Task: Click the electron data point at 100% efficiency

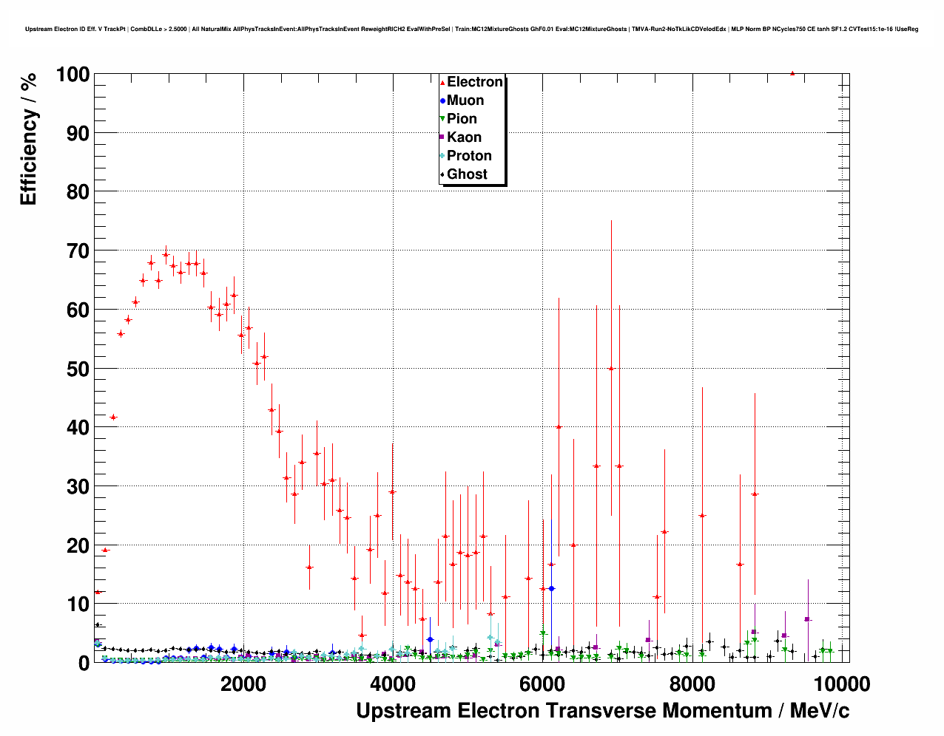Action: (x=792, y=74)
